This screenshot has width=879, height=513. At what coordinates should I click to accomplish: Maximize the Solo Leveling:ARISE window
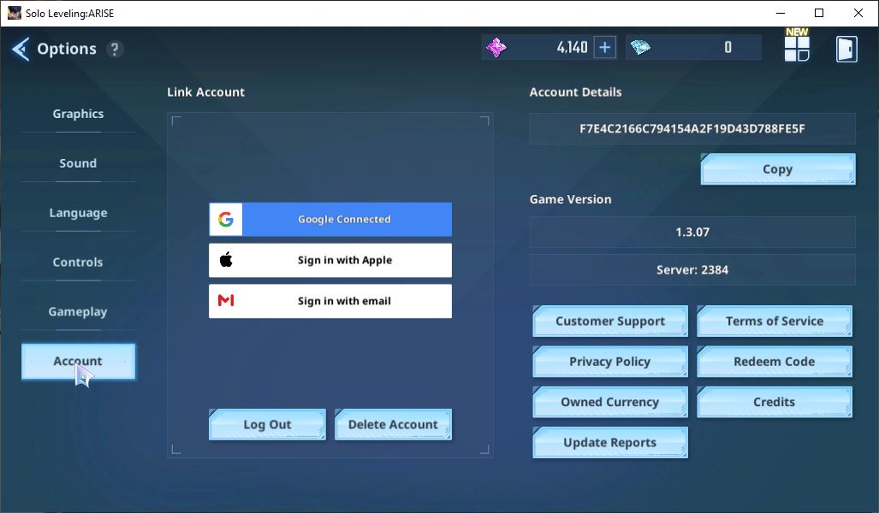pyautogui.click(x=819, y=13)
